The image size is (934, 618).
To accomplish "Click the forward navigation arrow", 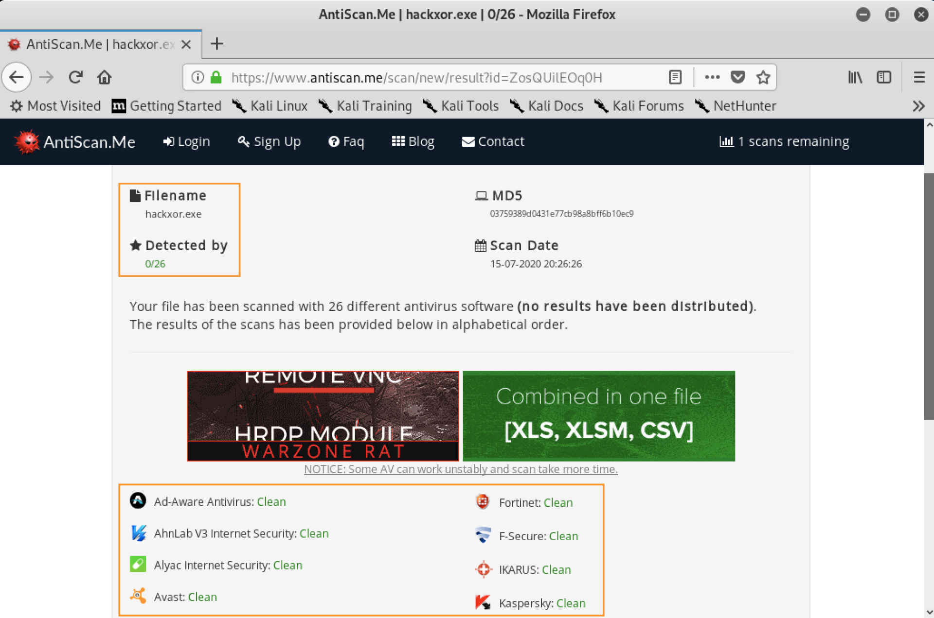I will pyautogui.click(x=46, y=77).
